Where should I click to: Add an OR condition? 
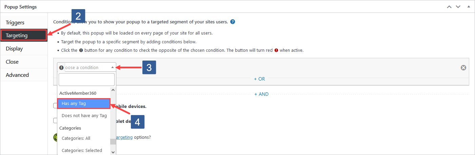pyautogui.click(x=260, y=79)
